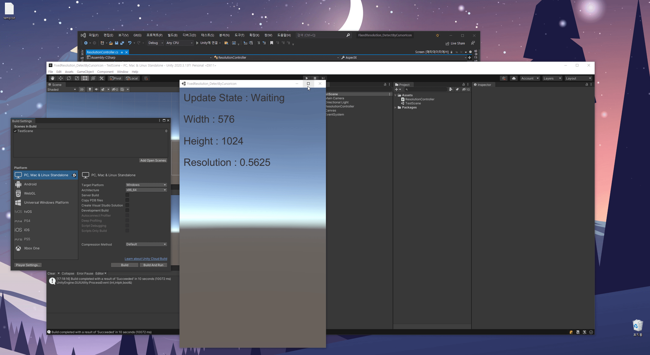Toggle scene lighting lightbulb icon
Viewport: 650px width, 355px height.
90,89
